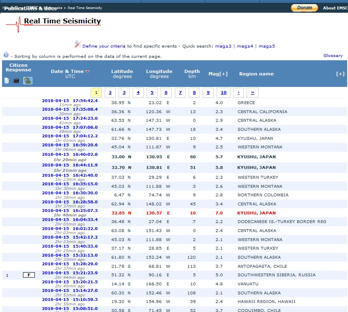Screen dimensions: 348x312
Task: Click the red KYUSHU, JAPAN region text
Action: 256,213
